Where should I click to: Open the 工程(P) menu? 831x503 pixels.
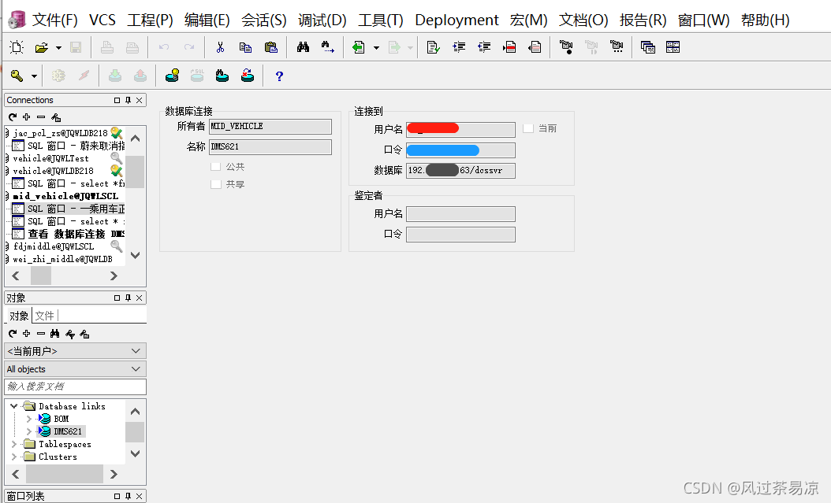pyautogui.click(x=150, y=20)
